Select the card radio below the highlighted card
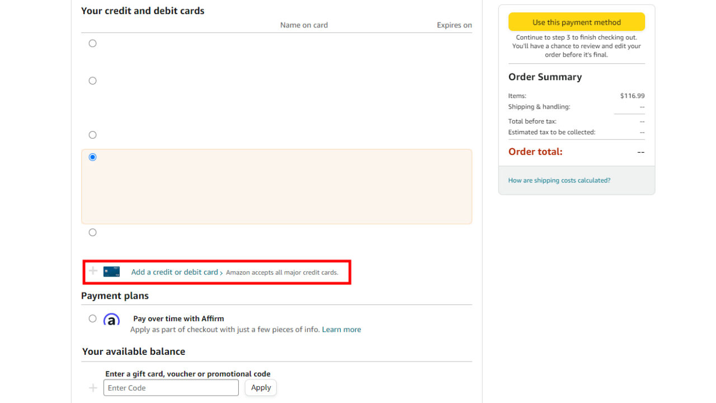Viewport: 716px width, 403px height. pyautogui.click(x=92, y=232)
